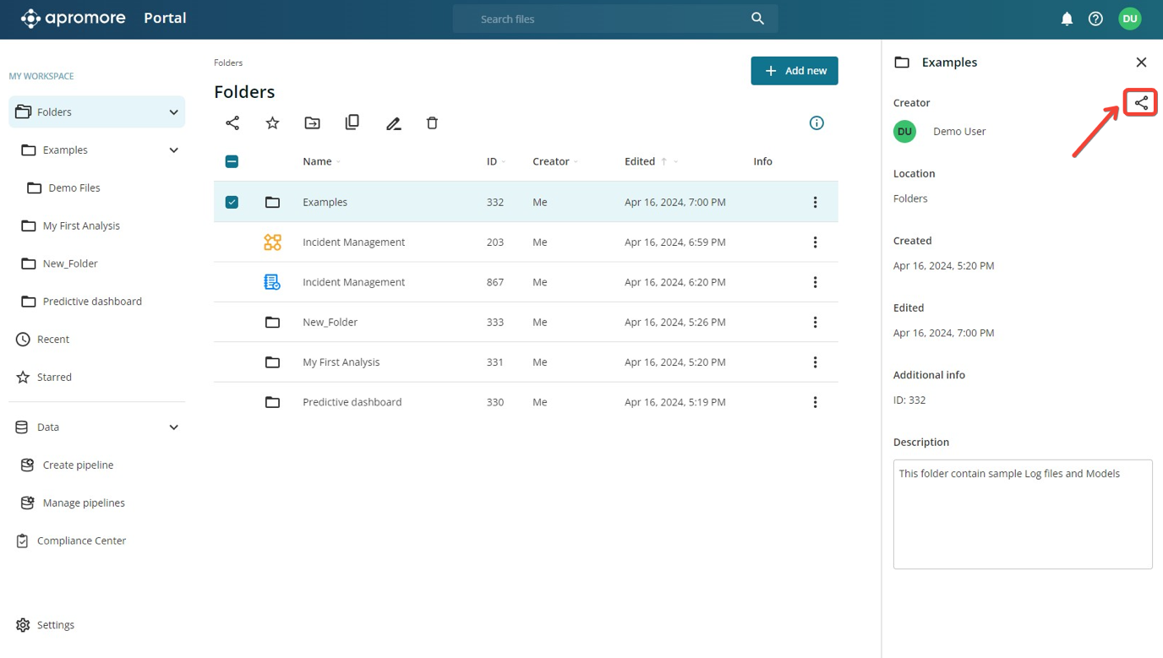
Task: Open the help question mark icon
Action: (x=1095, y=19)
